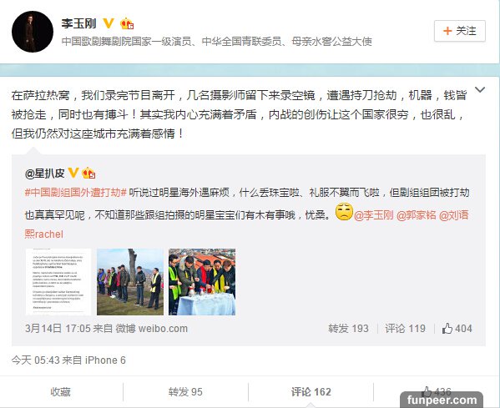Expand the post options chevron arrow

click(480, 89)
